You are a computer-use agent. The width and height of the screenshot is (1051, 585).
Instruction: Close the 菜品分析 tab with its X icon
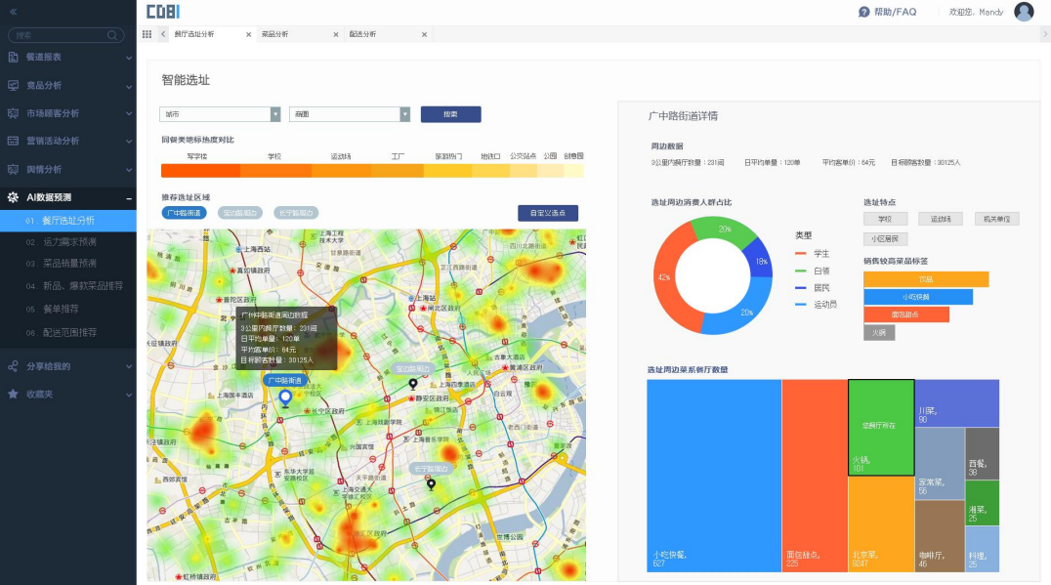click(x=335, y=35)
